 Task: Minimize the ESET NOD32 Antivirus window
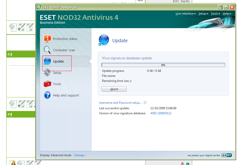pyautogui.click(x=220, y=7)
